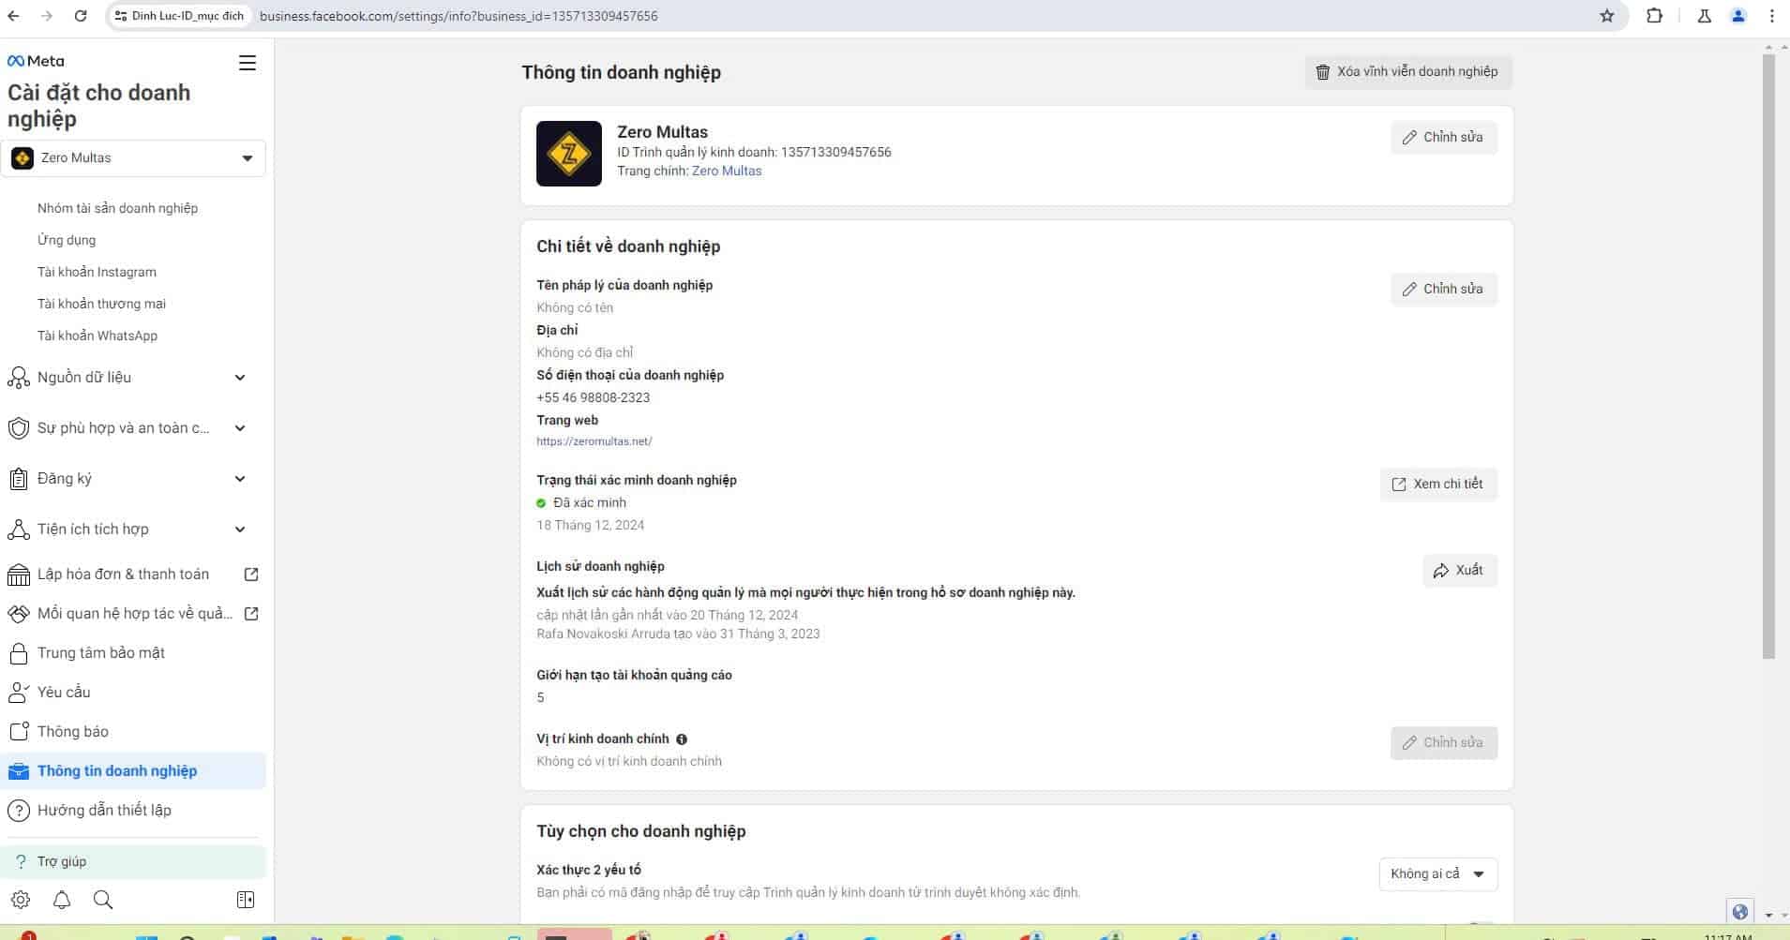Click the Tiện ích tích hợp icon
Image resolution: width=1790 pixels, height=940 pixels.
(19, 530)
